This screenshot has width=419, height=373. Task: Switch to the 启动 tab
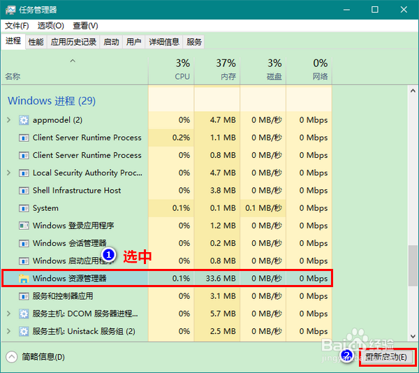[x=111, y=42]
